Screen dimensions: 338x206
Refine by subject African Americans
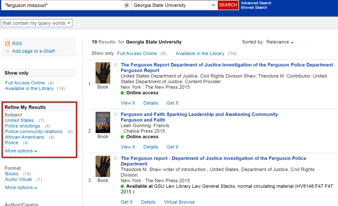tap(24, 137)
